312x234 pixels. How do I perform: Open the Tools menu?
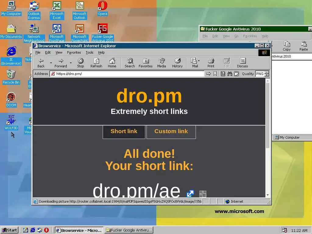[x=90, y=52]
